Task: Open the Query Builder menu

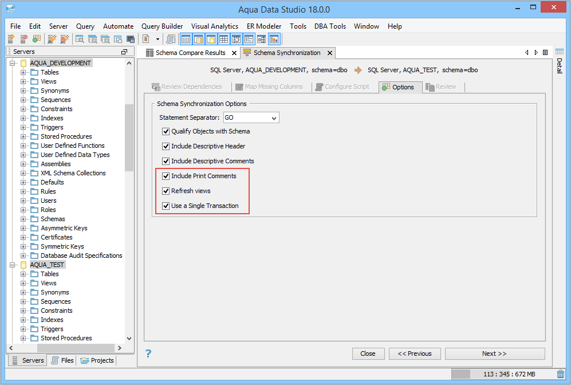Action: [x=162, y=26]
